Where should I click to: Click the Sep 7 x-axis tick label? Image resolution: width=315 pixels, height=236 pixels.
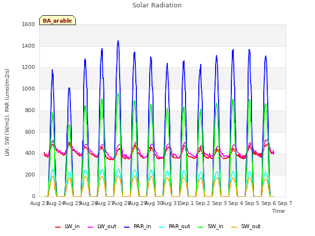click(x=285, y=203)
